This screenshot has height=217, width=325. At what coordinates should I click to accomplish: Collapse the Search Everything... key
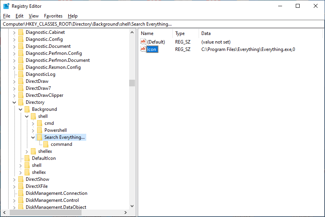[33, 137]
